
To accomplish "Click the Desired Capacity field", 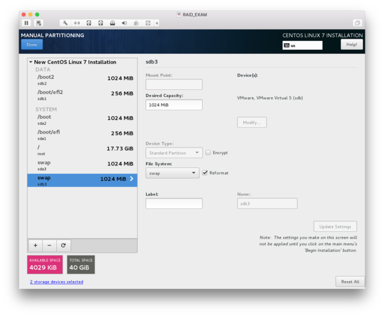I will [173, 105].
